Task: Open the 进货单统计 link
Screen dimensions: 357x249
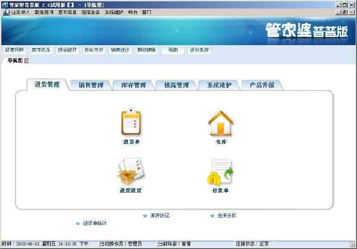Action: click(95, 223)
